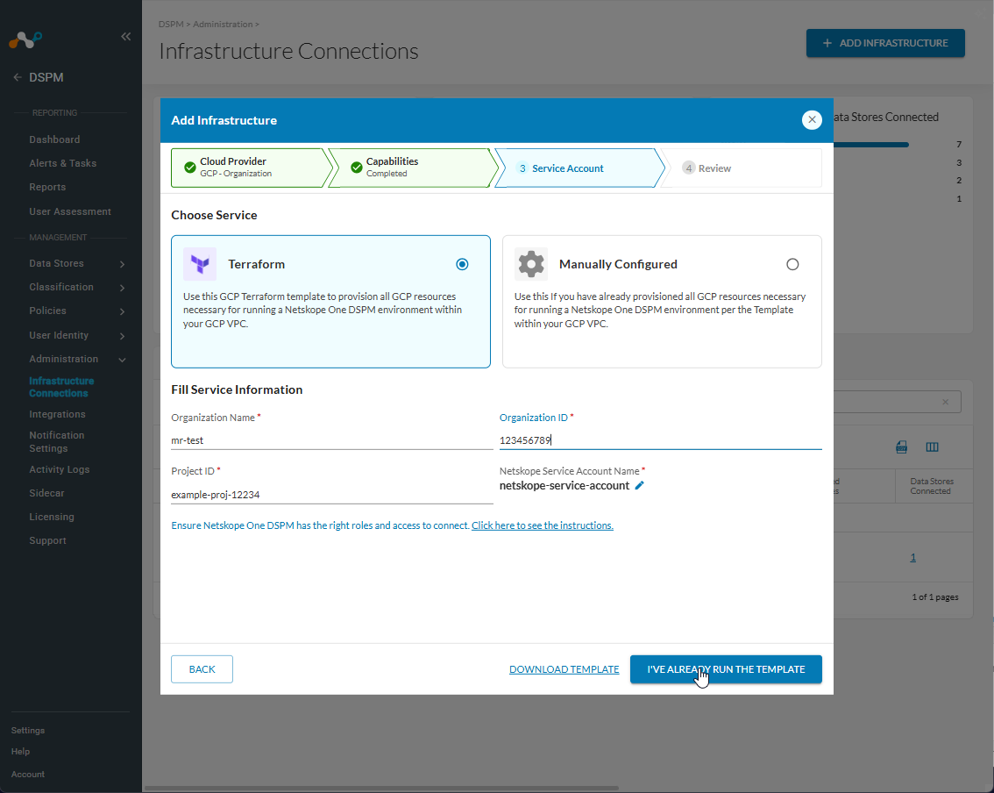Open Reports in the sidebar
Screen dimensions: 994x793
(x=47, y=187)
